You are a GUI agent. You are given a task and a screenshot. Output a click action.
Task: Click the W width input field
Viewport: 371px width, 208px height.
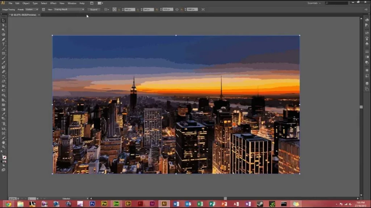pyautogui.click(x=168, y=9)
